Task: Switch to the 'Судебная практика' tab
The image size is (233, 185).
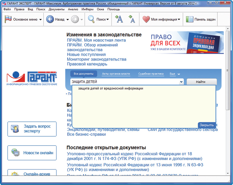Action: tap(151, 73)
